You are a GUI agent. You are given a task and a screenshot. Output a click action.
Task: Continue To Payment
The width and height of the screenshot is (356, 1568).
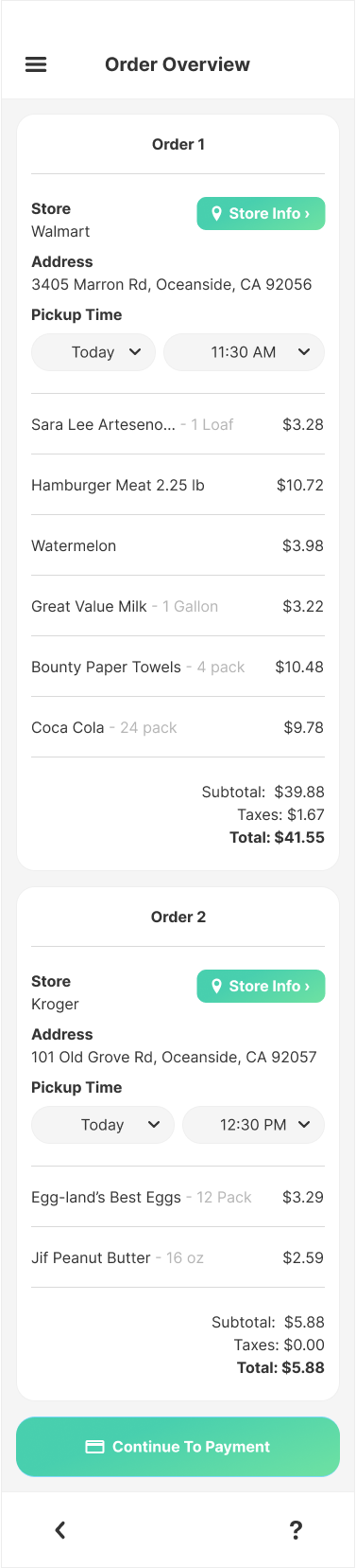178,1447
